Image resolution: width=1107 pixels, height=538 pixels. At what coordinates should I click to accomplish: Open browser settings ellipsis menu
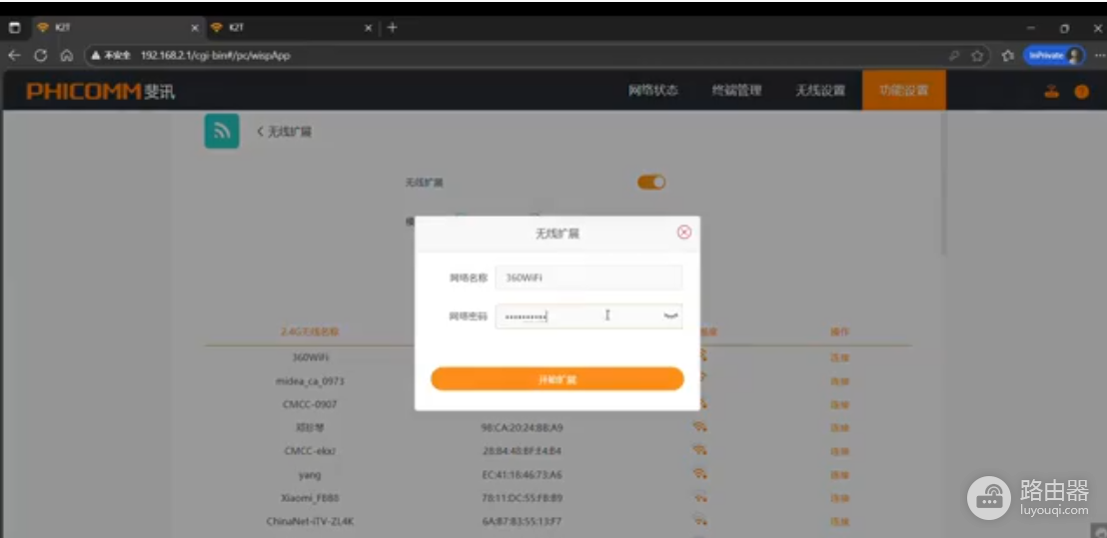click(1099, 55)
